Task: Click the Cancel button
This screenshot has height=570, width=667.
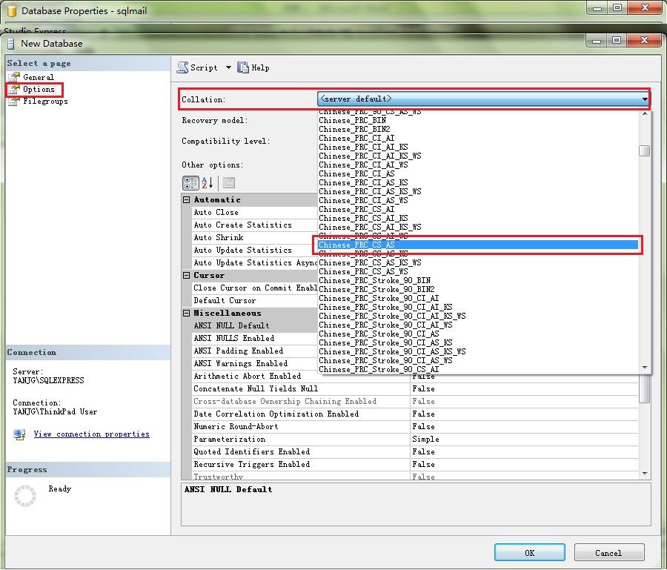Action: click(x=608, y=552)
